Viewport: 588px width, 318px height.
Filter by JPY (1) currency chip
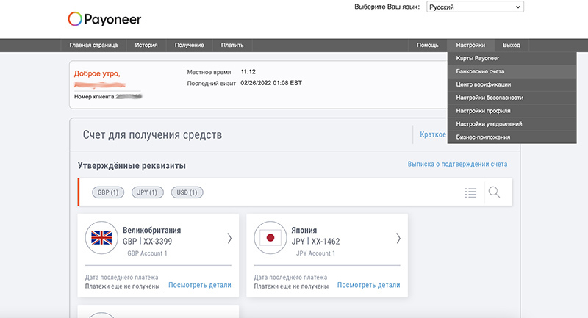pos(148,192)
